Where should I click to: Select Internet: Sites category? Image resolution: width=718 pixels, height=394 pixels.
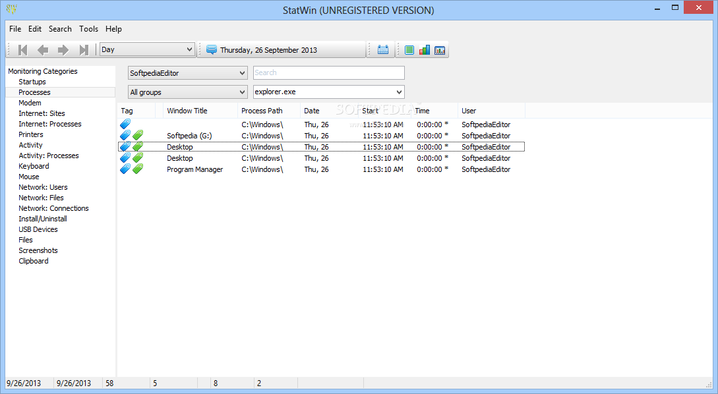[x=42, y=113]
